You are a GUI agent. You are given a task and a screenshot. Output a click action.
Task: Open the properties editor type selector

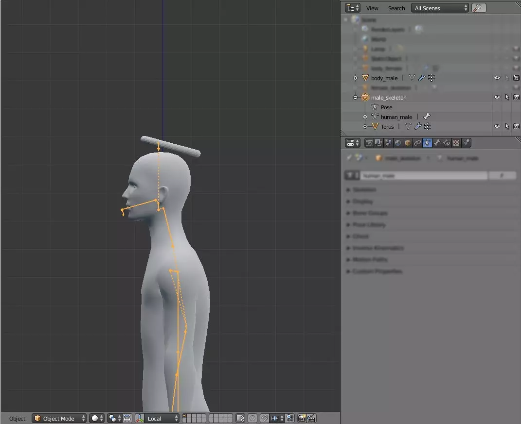tap(353, 143)
